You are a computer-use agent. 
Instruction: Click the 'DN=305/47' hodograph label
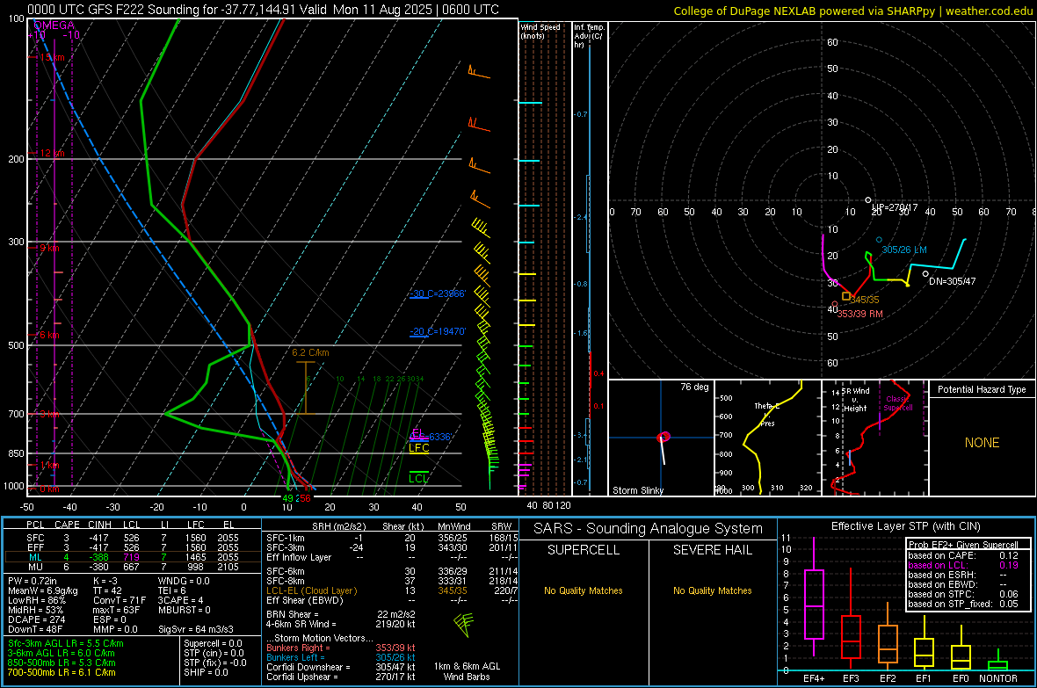[x=953, y=281]
